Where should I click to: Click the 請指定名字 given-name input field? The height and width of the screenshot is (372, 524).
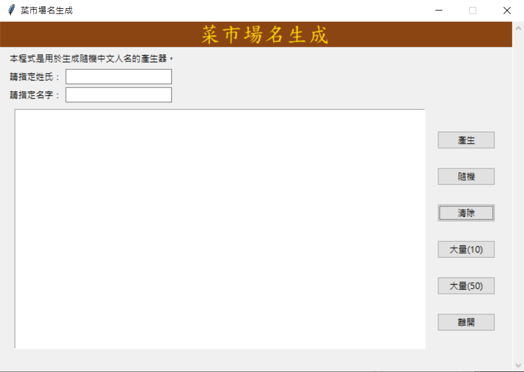click(118, 94)
